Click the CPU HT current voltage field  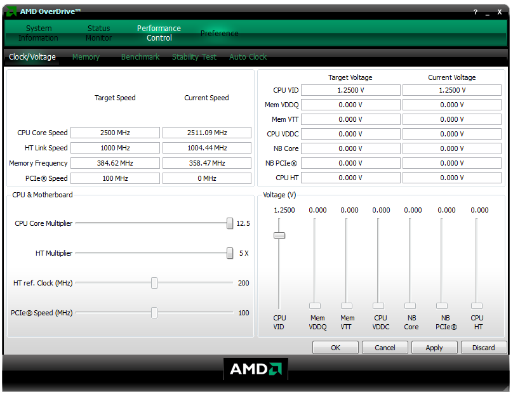tap(452, 178)
